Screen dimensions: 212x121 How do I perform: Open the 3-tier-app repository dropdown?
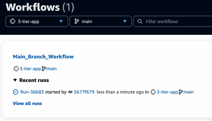pos(37,21)
